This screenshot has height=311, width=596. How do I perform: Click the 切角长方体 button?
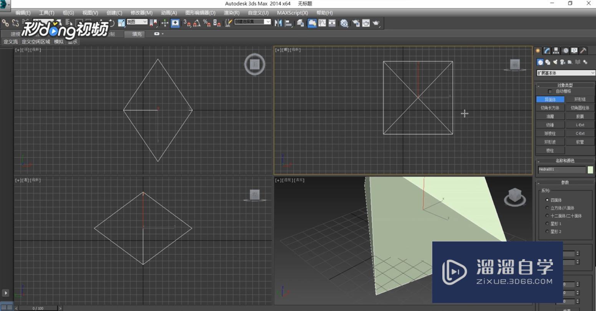(x=551, y=107)
